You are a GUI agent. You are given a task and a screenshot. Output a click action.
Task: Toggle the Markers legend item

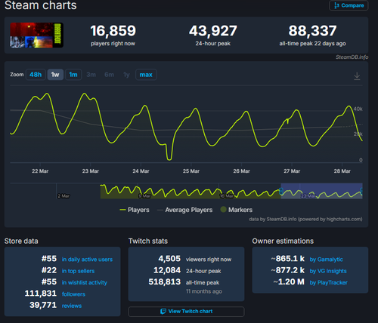click(x=237, y=210)
